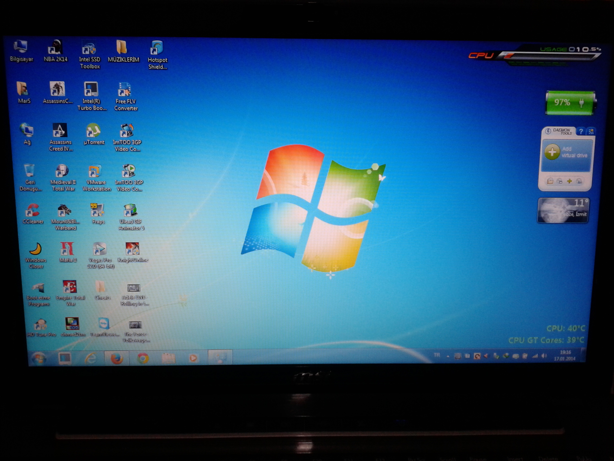Launch Firefox from the taskbar
This screenshot has width=614, height=461.
pos(117,358)
